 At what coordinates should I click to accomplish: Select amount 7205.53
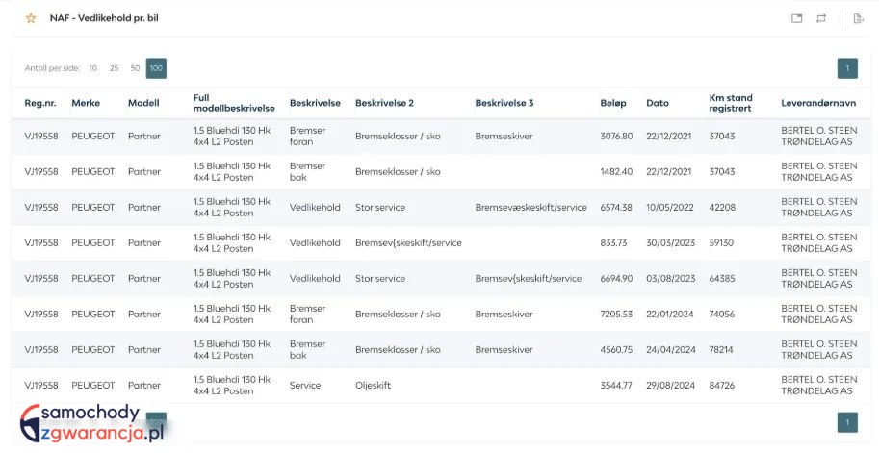click(x=616, y=315)
